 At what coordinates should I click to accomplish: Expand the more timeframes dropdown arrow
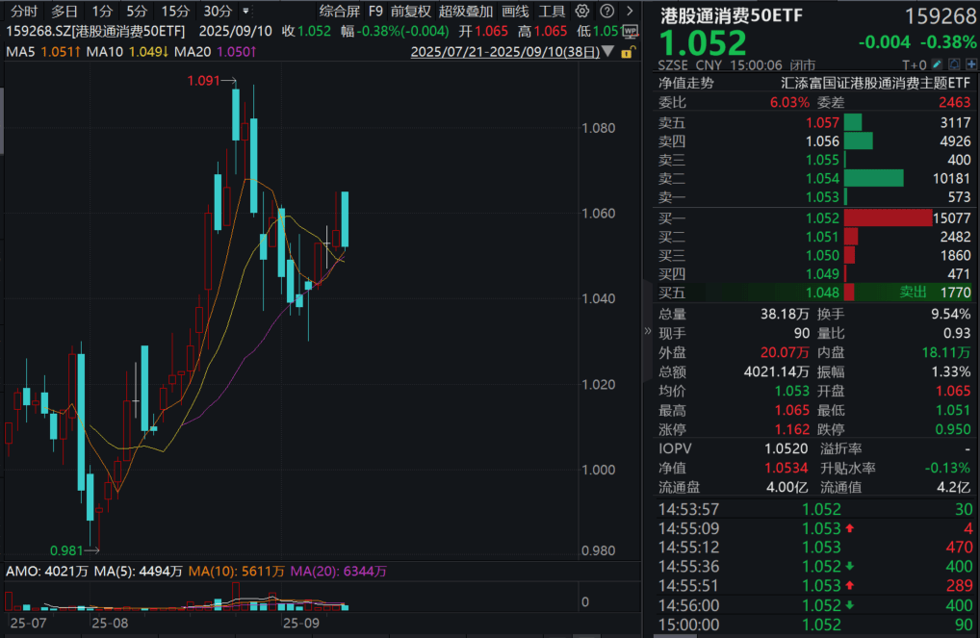[x=248, y=12]
